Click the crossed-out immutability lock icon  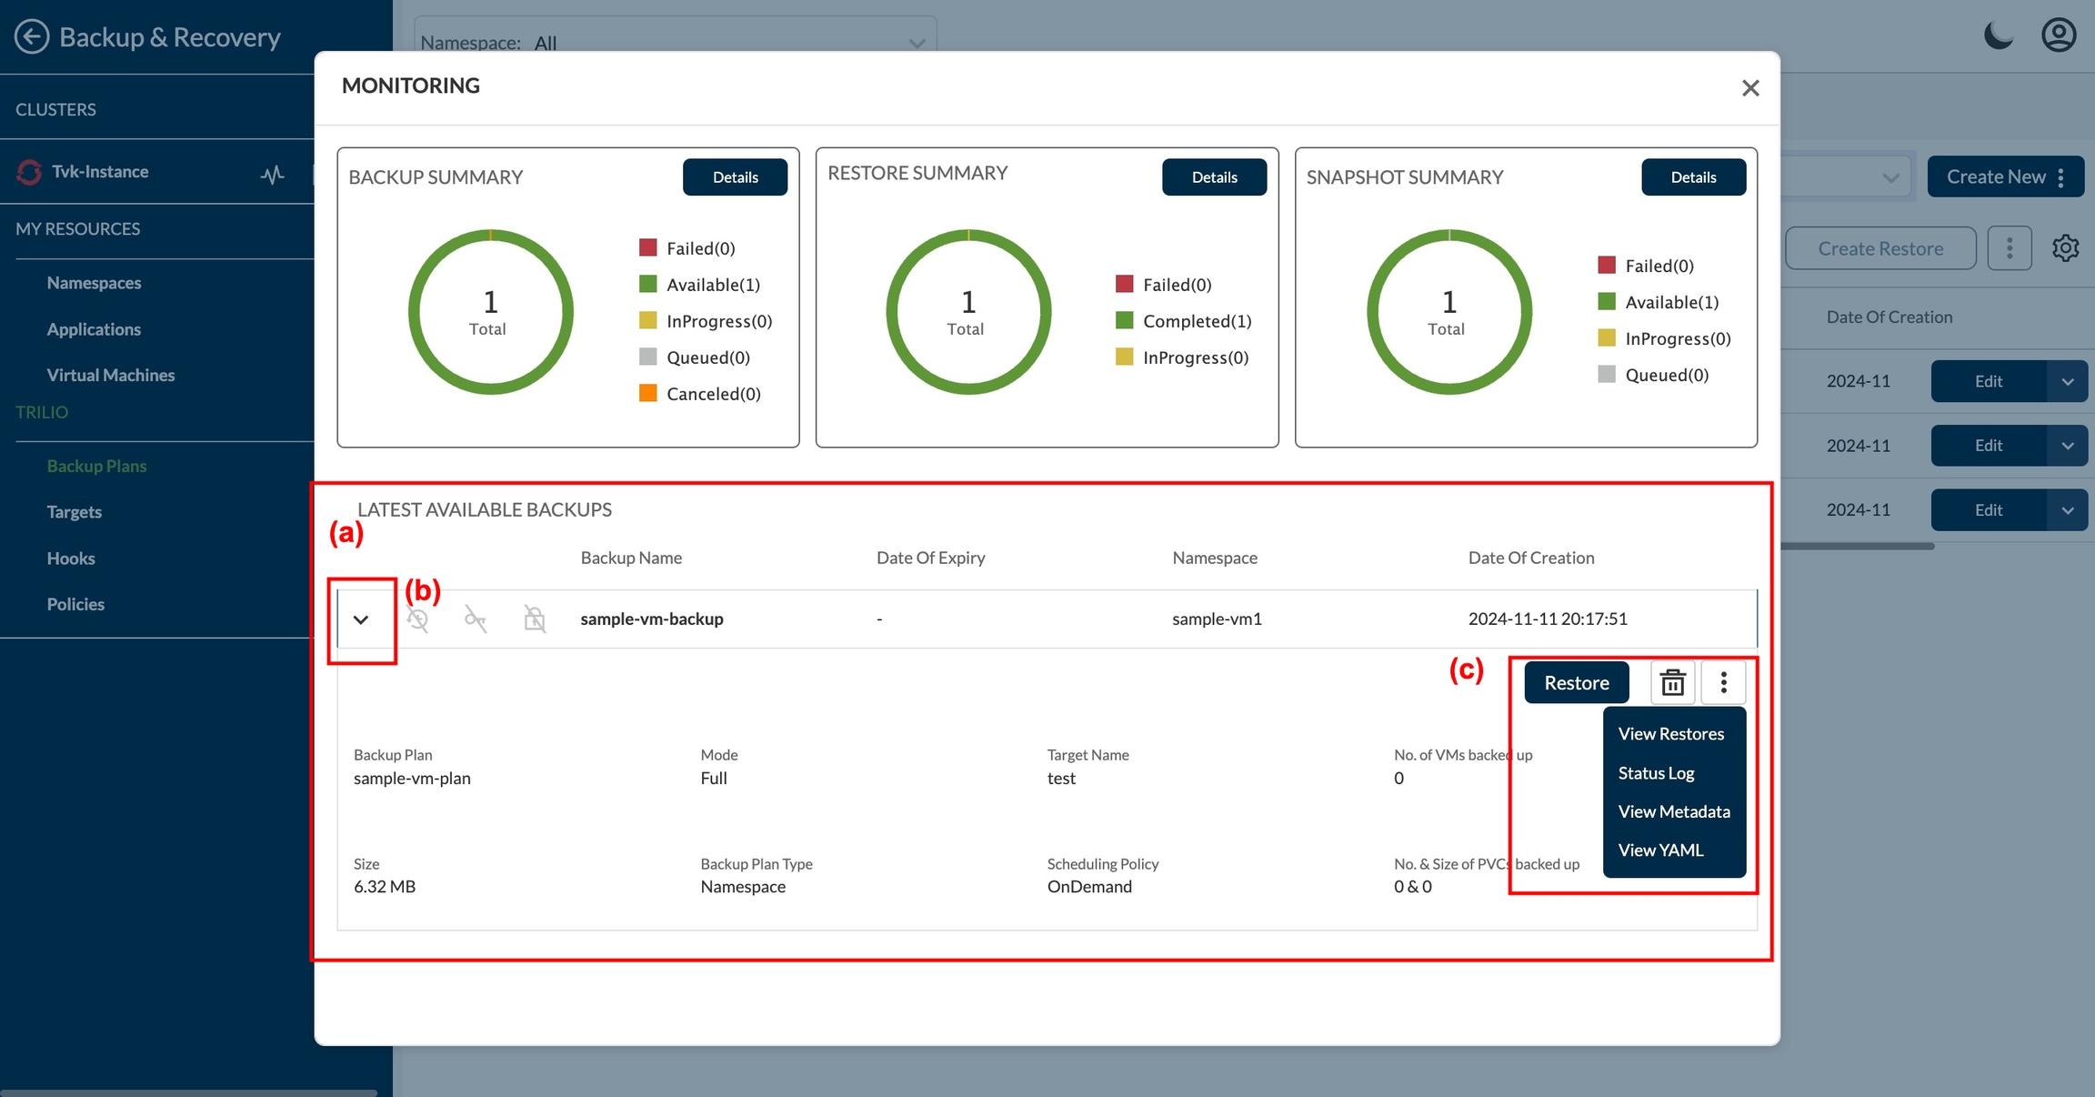(535, 619)
